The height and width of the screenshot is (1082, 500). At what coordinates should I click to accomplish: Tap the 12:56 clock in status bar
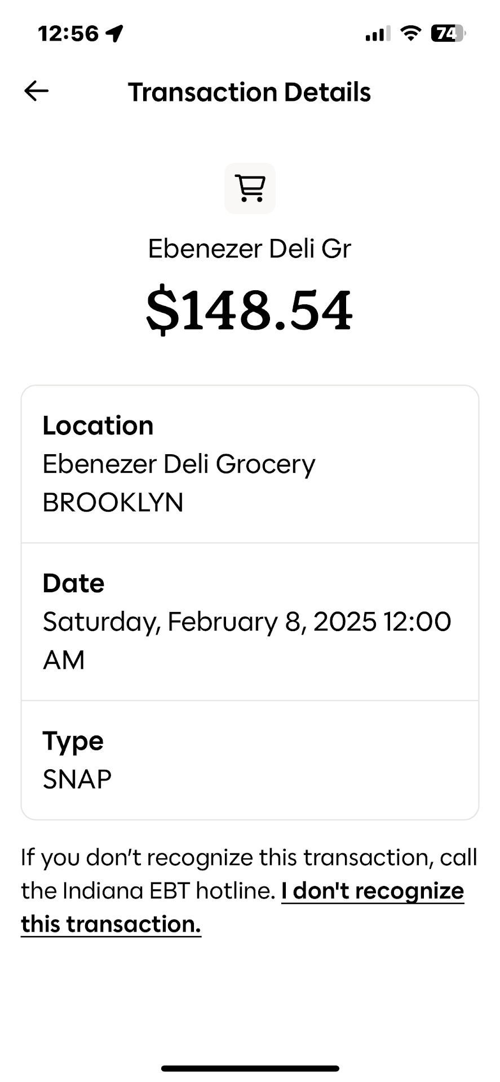coord(68,33)
